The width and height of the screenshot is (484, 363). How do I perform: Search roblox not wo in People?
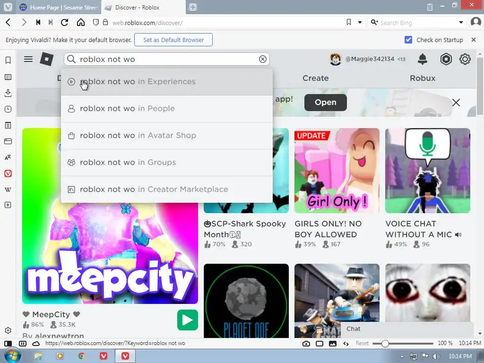pos(167,109)
